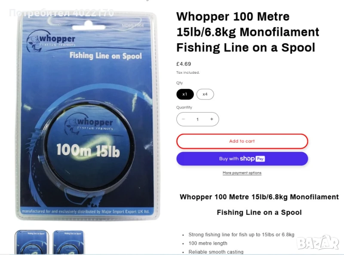Screen dimensions: 344x255
Task: Click the Whopper fish logo on the packaging
Action: 51,41
